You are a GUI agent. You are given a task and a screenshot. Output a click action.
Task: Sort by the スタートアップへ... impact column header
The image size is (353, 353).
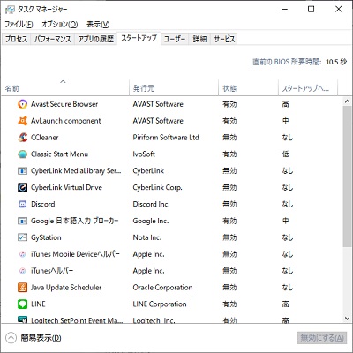[x=308, y=87]
